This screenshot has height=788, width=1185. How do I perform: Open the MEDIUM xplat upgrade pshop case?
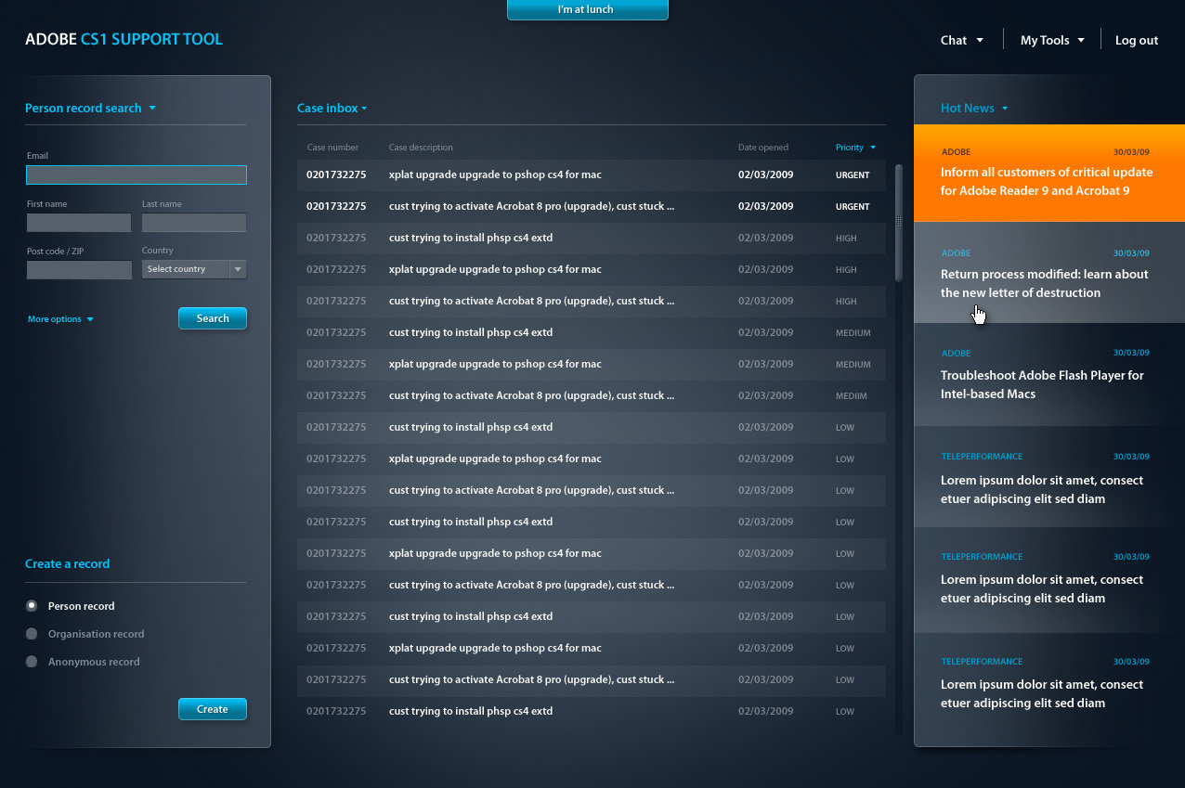[x=592, y=364]
